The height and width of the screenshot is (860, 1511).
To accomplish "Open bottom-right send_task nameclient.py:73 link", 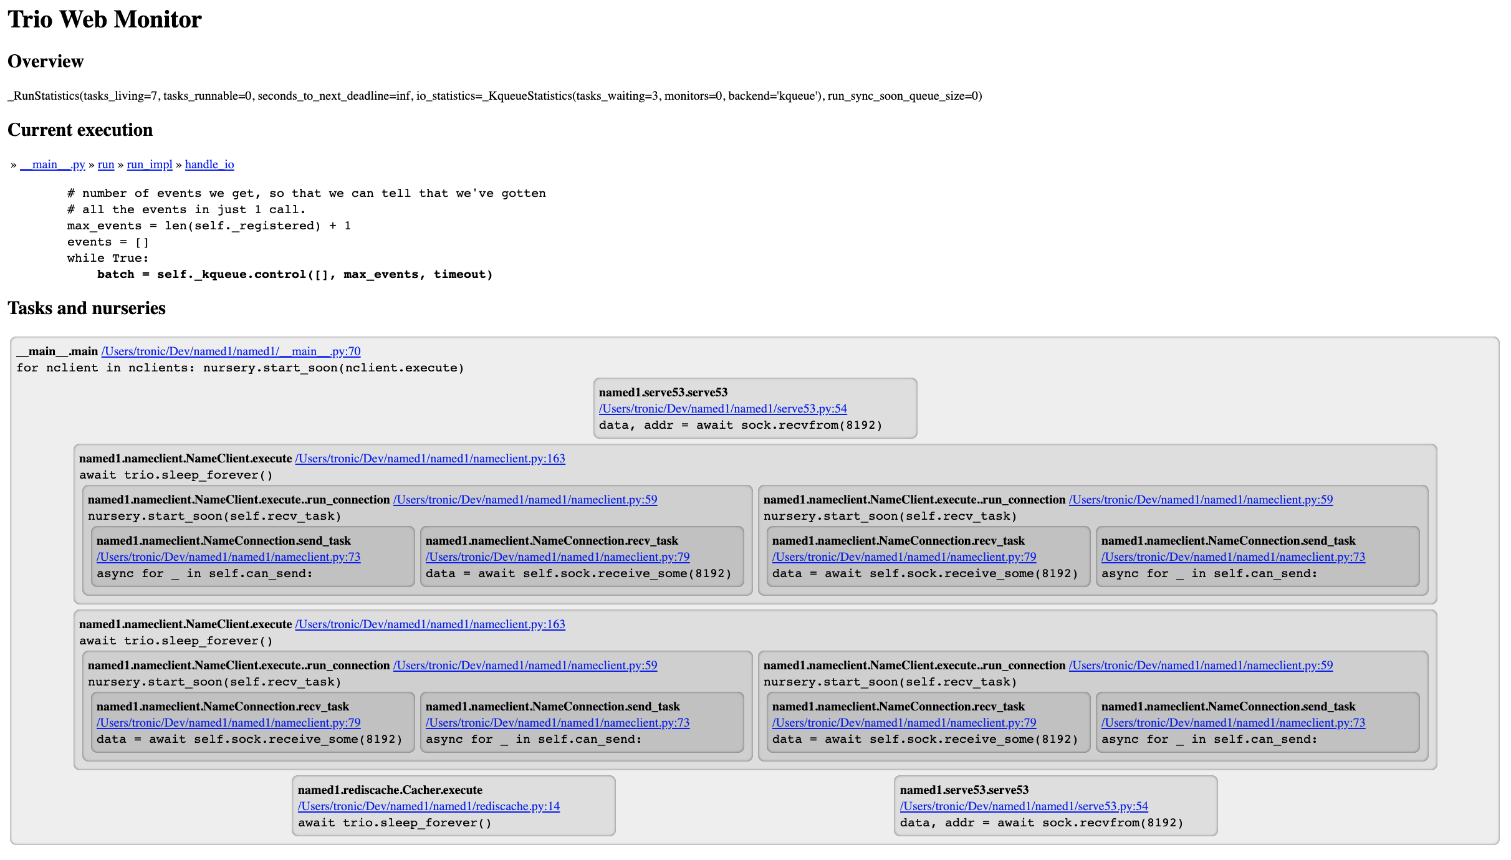I will coord(1233,723).
